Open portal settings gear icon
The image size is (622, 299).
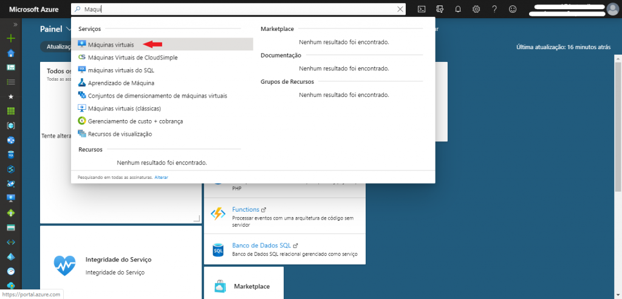tap(476, 9)
